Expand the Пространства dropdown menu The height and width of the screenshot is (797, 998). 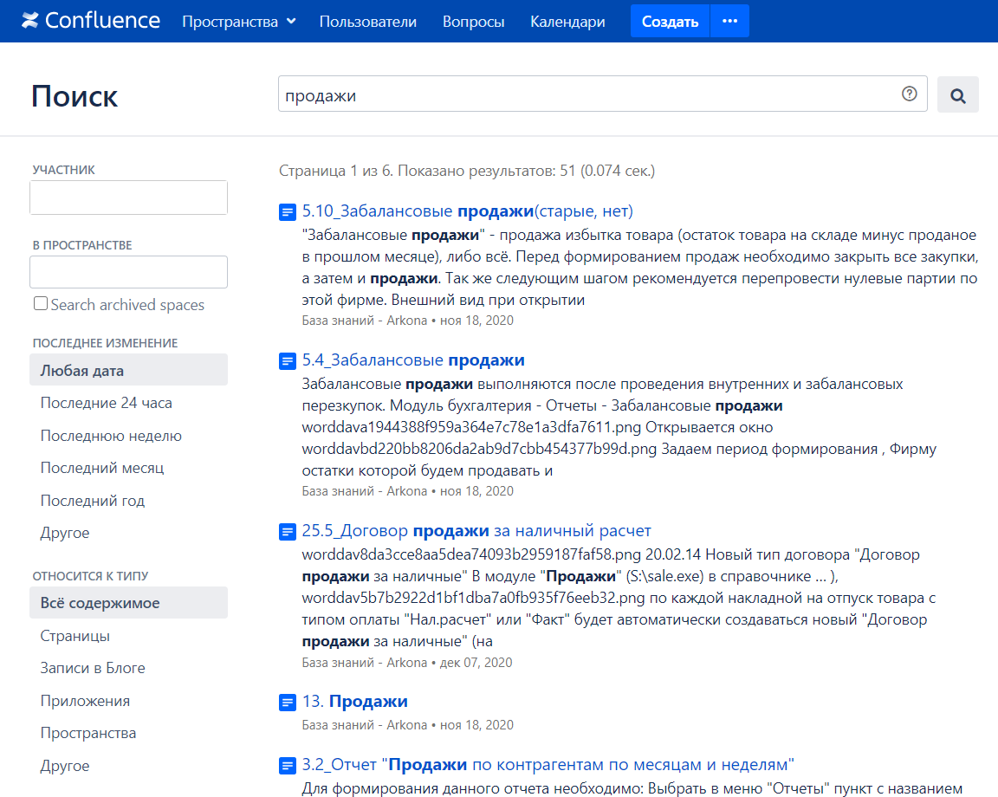[239, 22]
